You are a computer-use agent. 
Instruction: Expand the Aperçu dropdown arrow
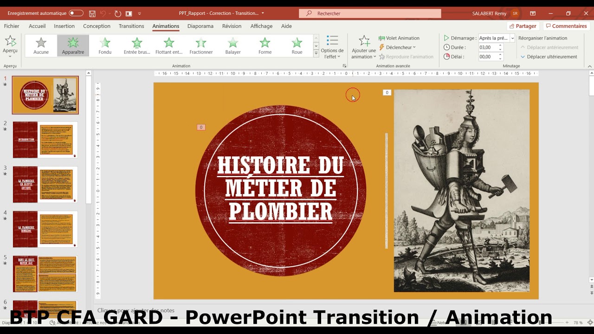point(10,56)
